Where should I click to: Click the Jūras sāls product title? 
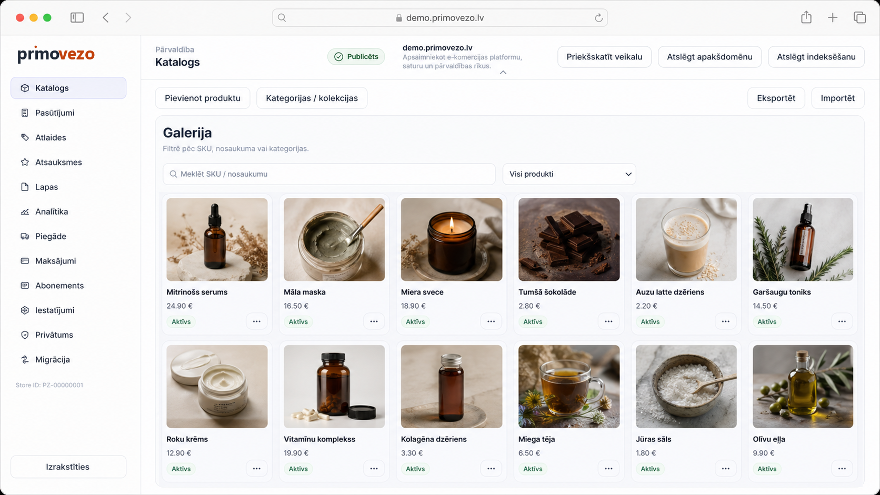coord(654,439)
